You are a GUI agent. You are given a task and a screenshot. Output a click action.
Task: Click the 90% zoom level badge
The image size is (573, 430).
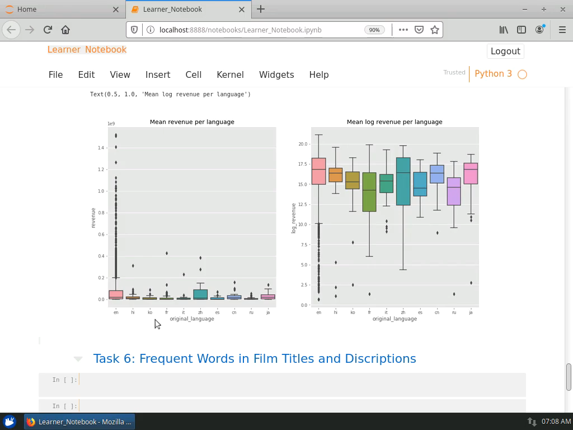pos(374,30)
